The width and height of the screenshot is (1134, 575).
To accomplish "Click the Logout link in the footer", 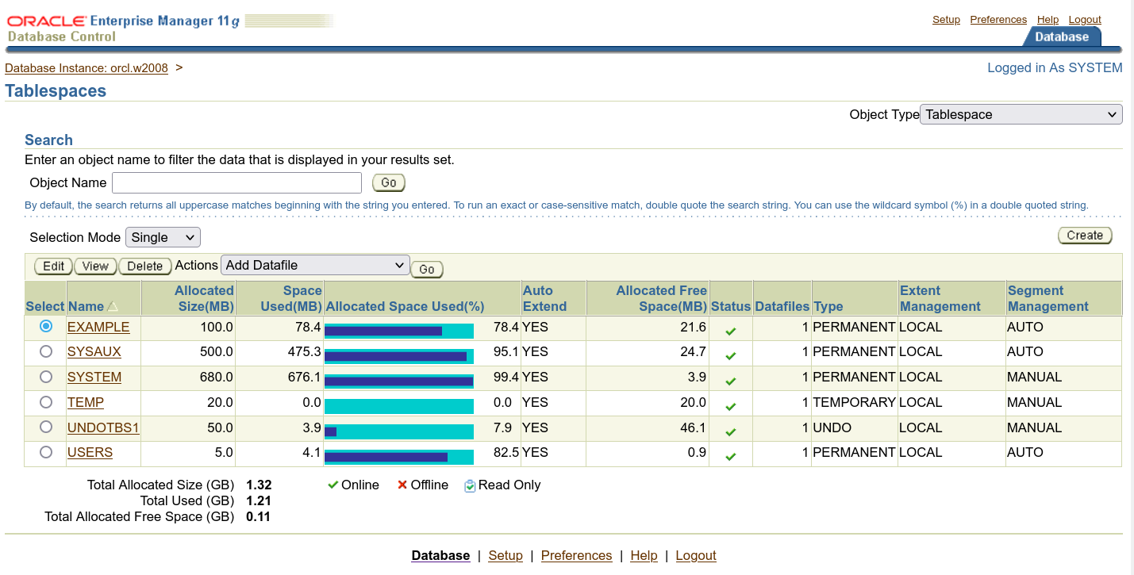I will point(696,555).
